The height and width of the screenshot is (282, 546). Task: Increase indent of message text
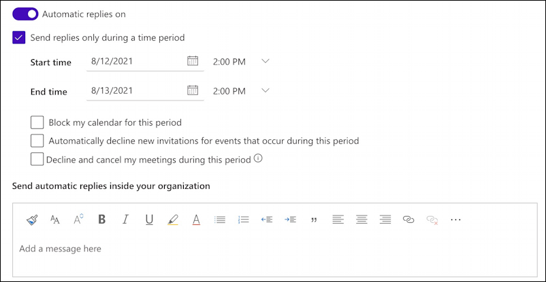pyautogui.click(x=290, y=219)
